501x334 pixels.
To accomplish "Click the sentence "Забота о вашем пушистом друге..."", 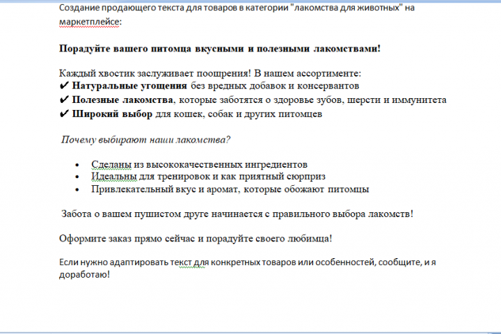I will [237, 214].
